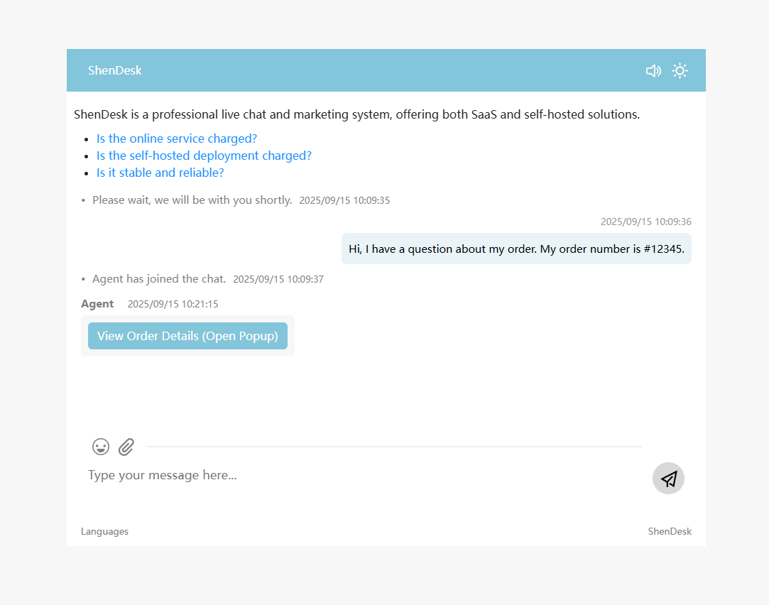Click the Agent name label
The height and width of the screenshot is (605, 769).
pos(97,304)
